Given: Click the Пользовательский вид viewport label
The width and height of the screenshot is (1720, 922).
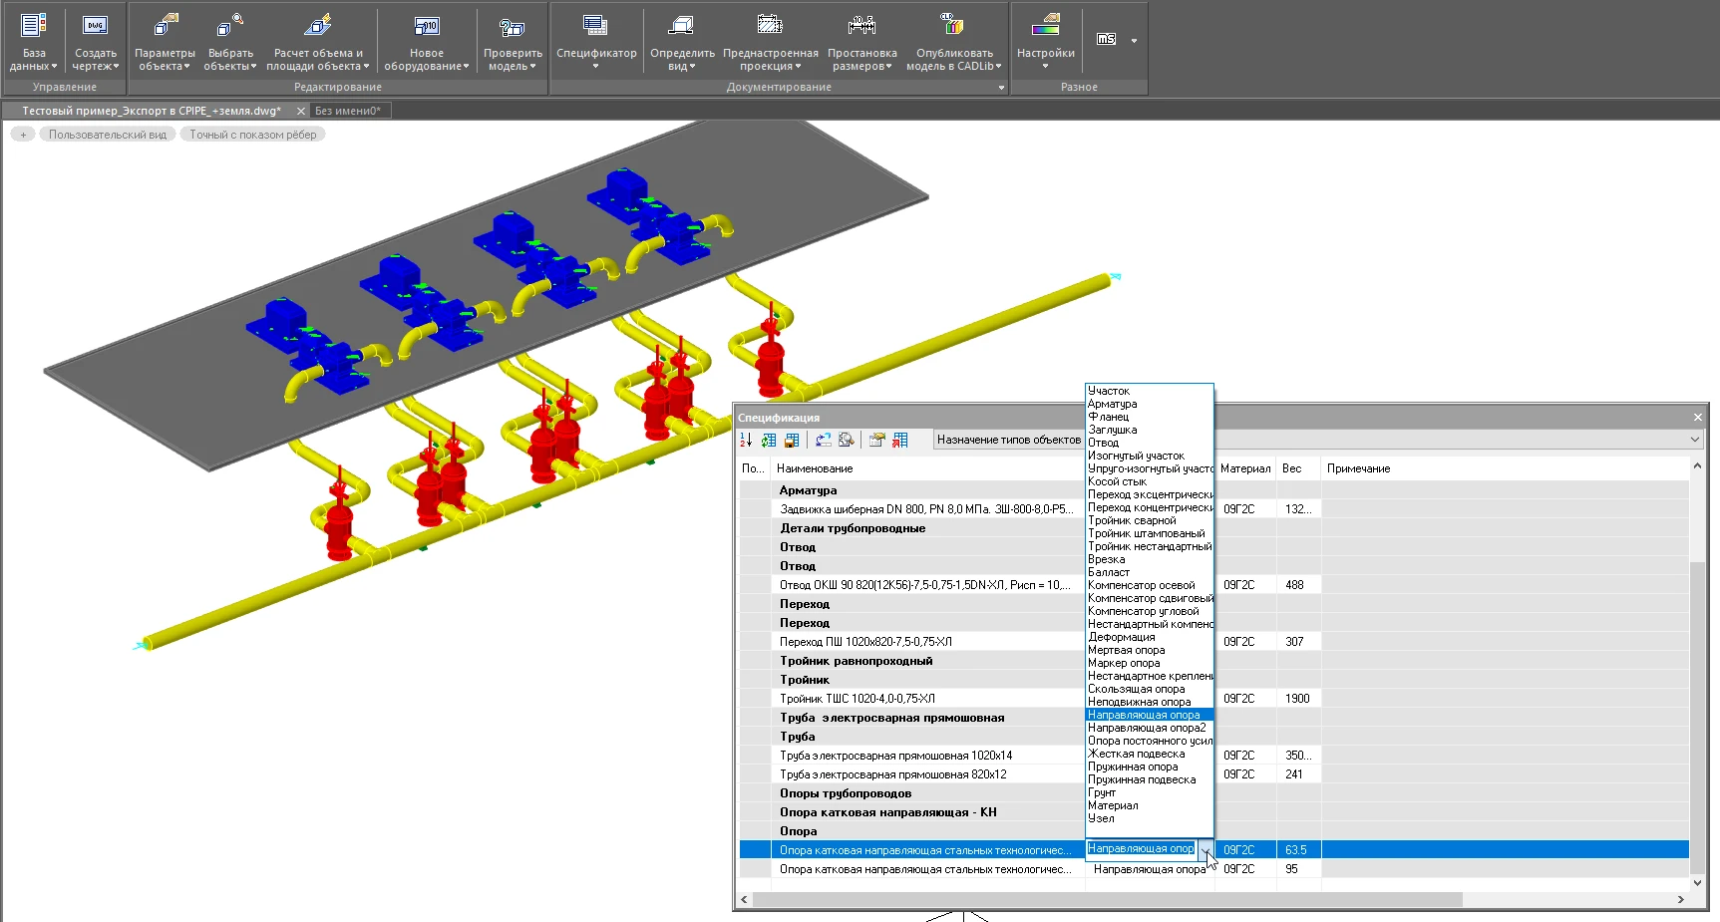Looking at the screenshot, I should pyautogui.click(x=108, y=135).
